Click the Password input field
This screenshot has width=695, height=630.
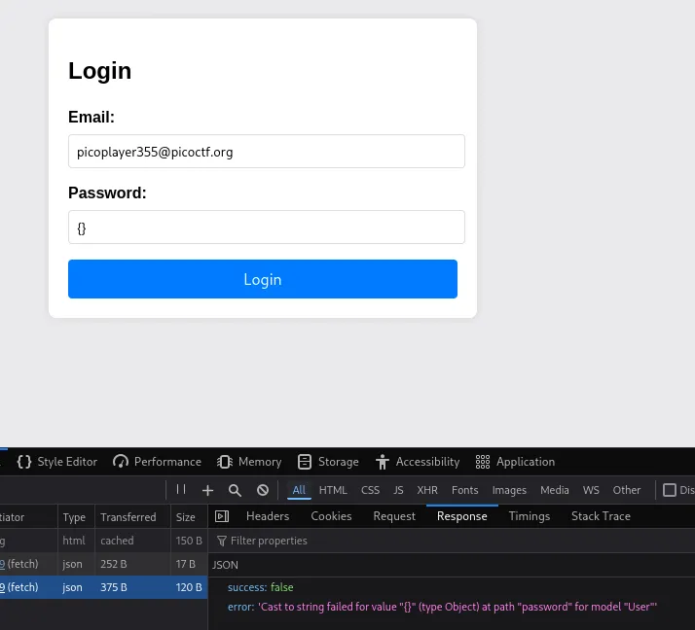coord(267,227)
